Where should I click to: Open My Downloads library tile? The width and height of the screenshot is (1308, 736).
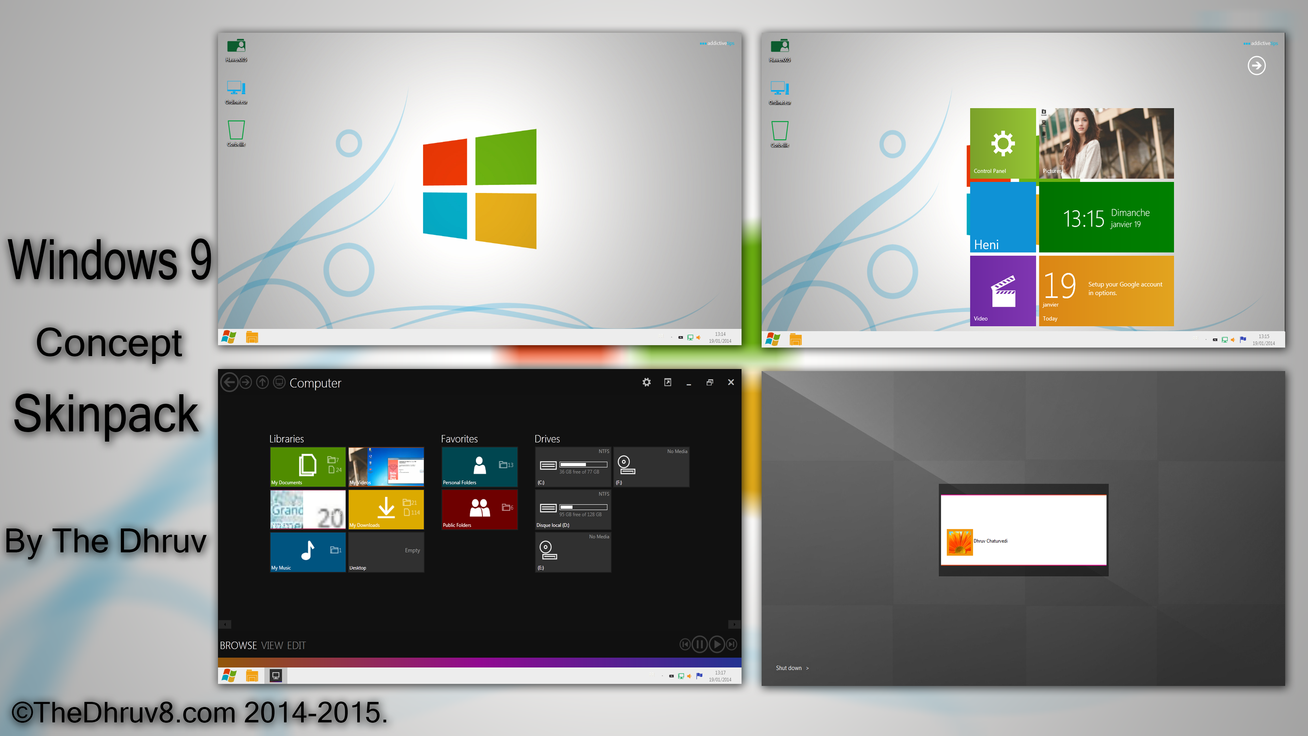tap(386, 509)
